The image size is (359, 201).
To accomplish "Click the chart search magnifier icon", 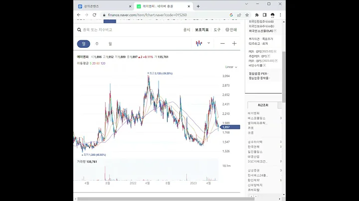I will click(x=79, y=30).
